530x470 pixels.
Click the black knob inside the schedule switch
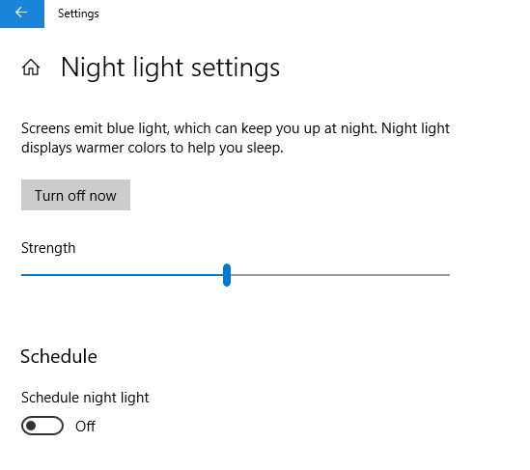tap(31, 426)
